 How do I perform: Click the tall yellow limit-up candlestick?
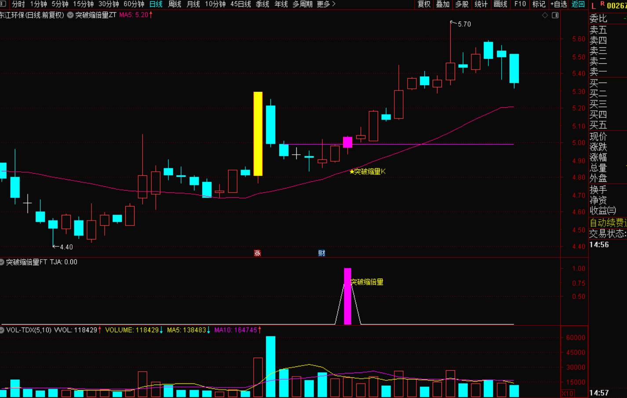click(258, 134)
